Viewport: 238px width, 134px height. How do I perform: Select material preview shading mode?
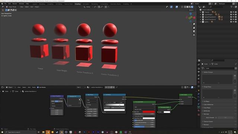(x=190, y=7)
